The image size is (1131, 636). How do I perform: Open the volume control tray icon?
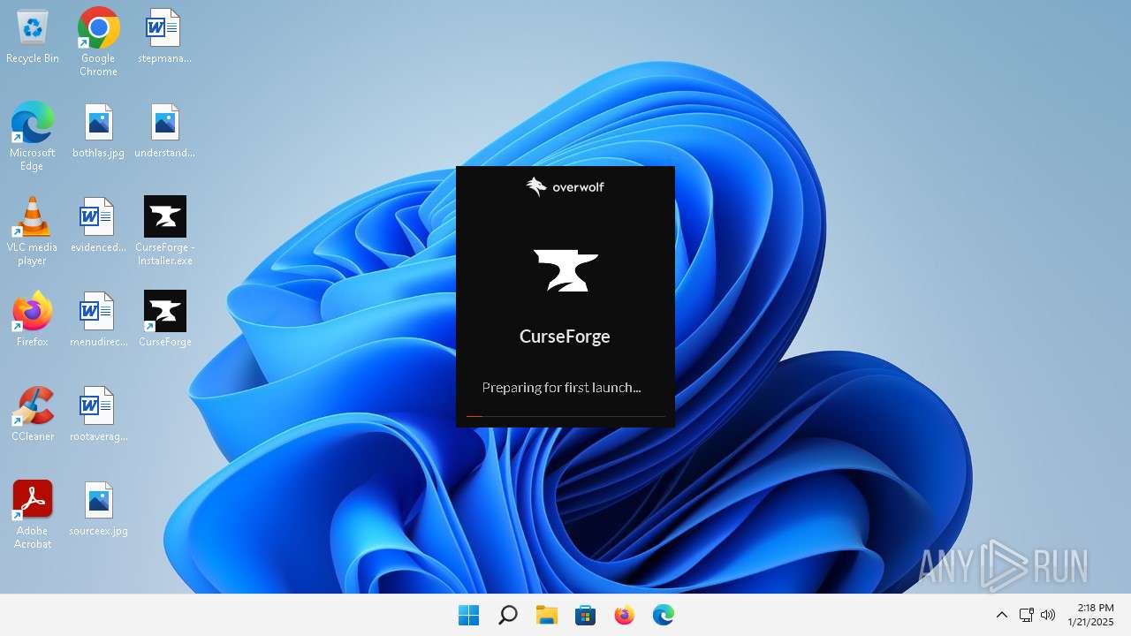pyautogui.click(x=1048, y=615)
